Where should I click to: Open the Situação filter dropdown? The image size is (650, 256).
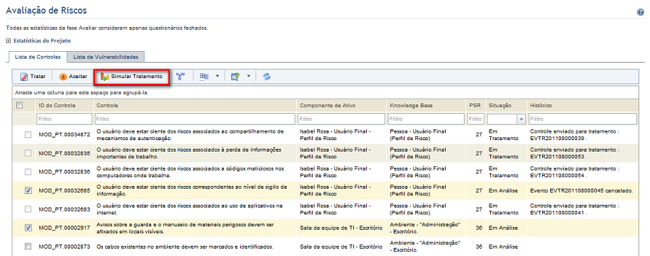pos(521,119)
